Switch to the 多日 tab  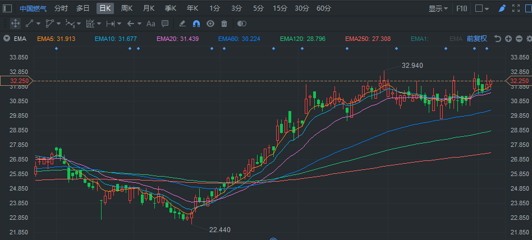pos(83,8)
